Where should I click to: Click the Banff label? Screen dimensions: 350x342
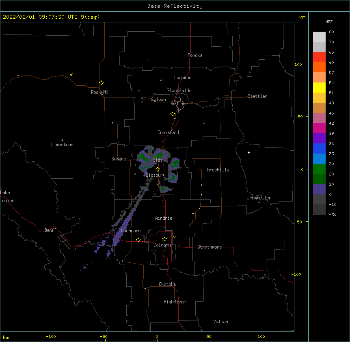click(50, 230)
